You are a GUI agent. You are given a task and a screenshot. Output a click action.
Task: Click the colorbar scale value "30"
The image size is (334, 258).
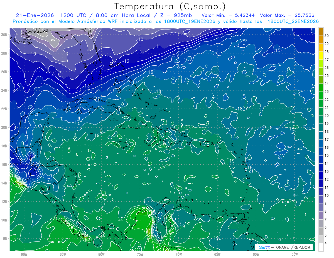tap(327, 35)
